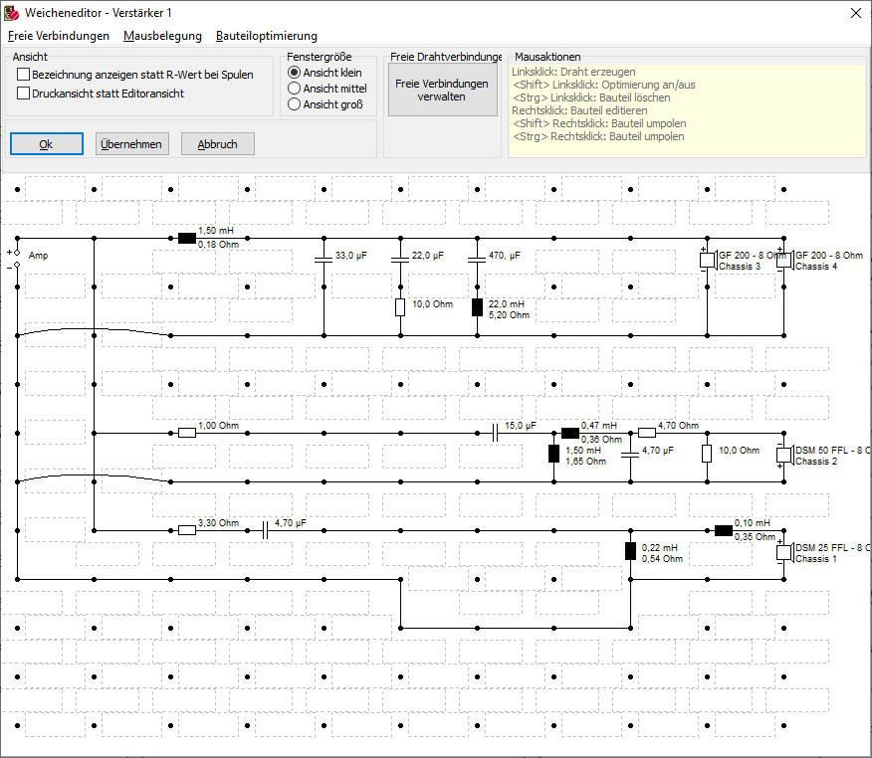Choose the Ansicht groß radio option
The height and width of the screenshot is (758, 872).
(x=294, y=104)
